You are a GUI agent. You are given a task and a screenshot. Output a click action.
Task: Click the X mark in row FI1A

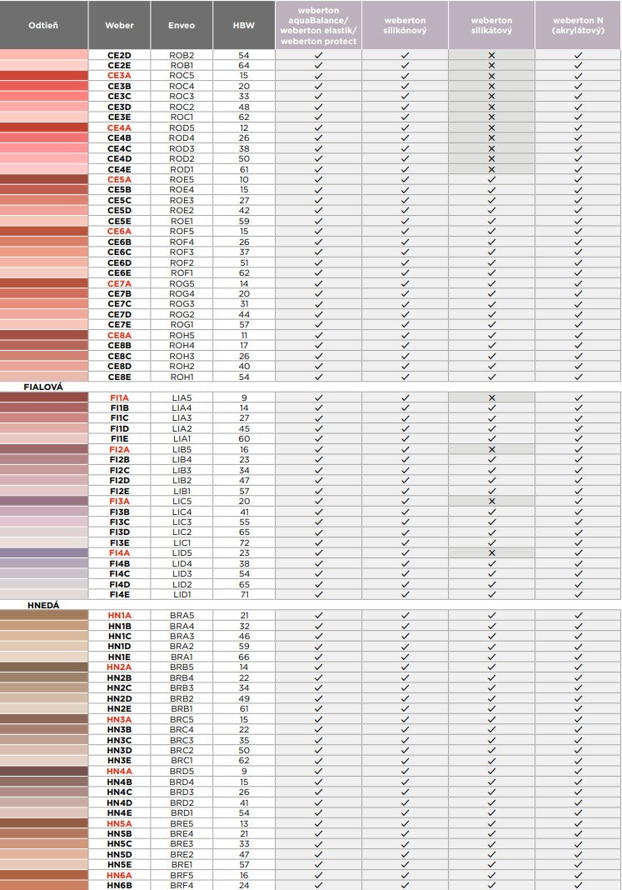point(491,397)
